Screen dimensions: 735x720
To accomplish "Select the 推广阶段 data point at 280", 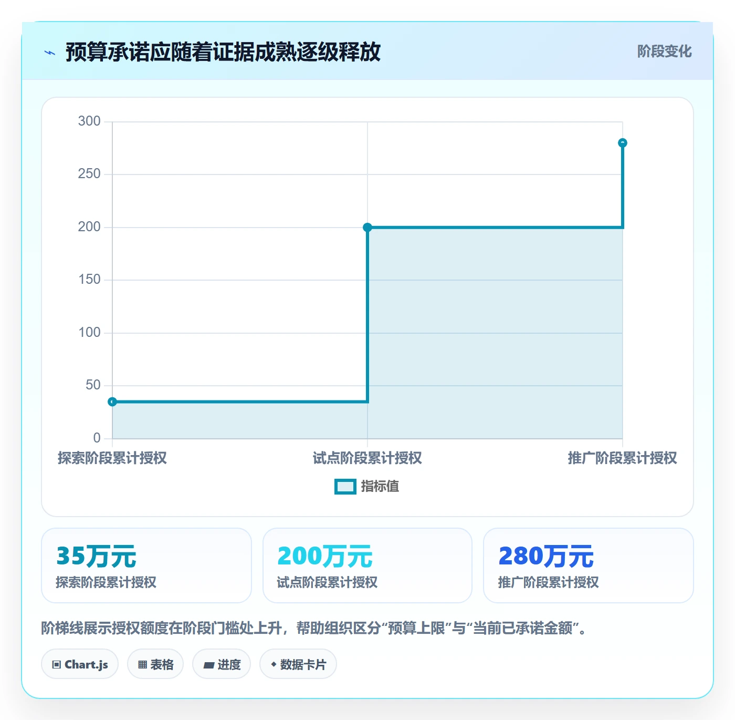I will click(x=623, y=143).
